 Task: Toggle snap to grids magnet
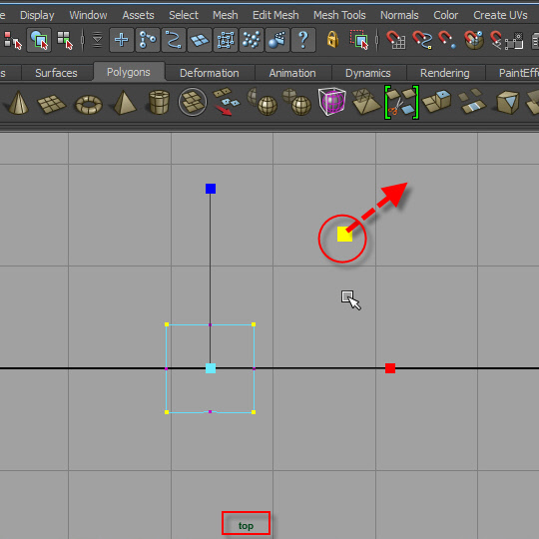click(x=395, y=40)
